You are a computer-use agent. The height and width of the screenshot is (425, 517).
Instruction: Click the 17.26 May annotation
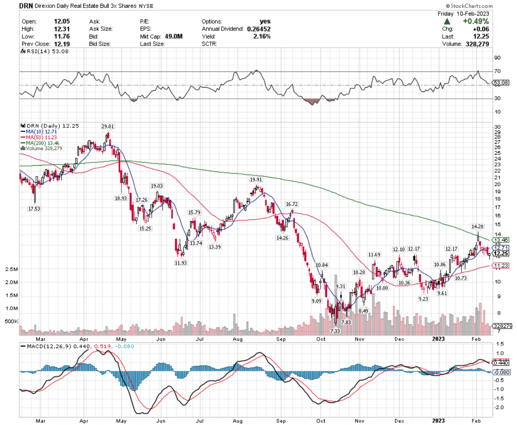click(x=141, y=200)
